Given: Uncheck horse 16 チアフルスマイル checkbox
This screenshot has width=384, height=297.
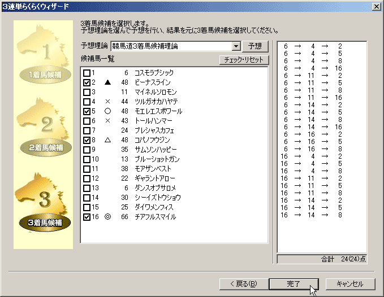Looking at the screenshot, I should [87, 217].
